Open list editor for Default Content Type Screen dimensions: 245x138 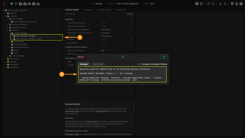coord(132,26)
